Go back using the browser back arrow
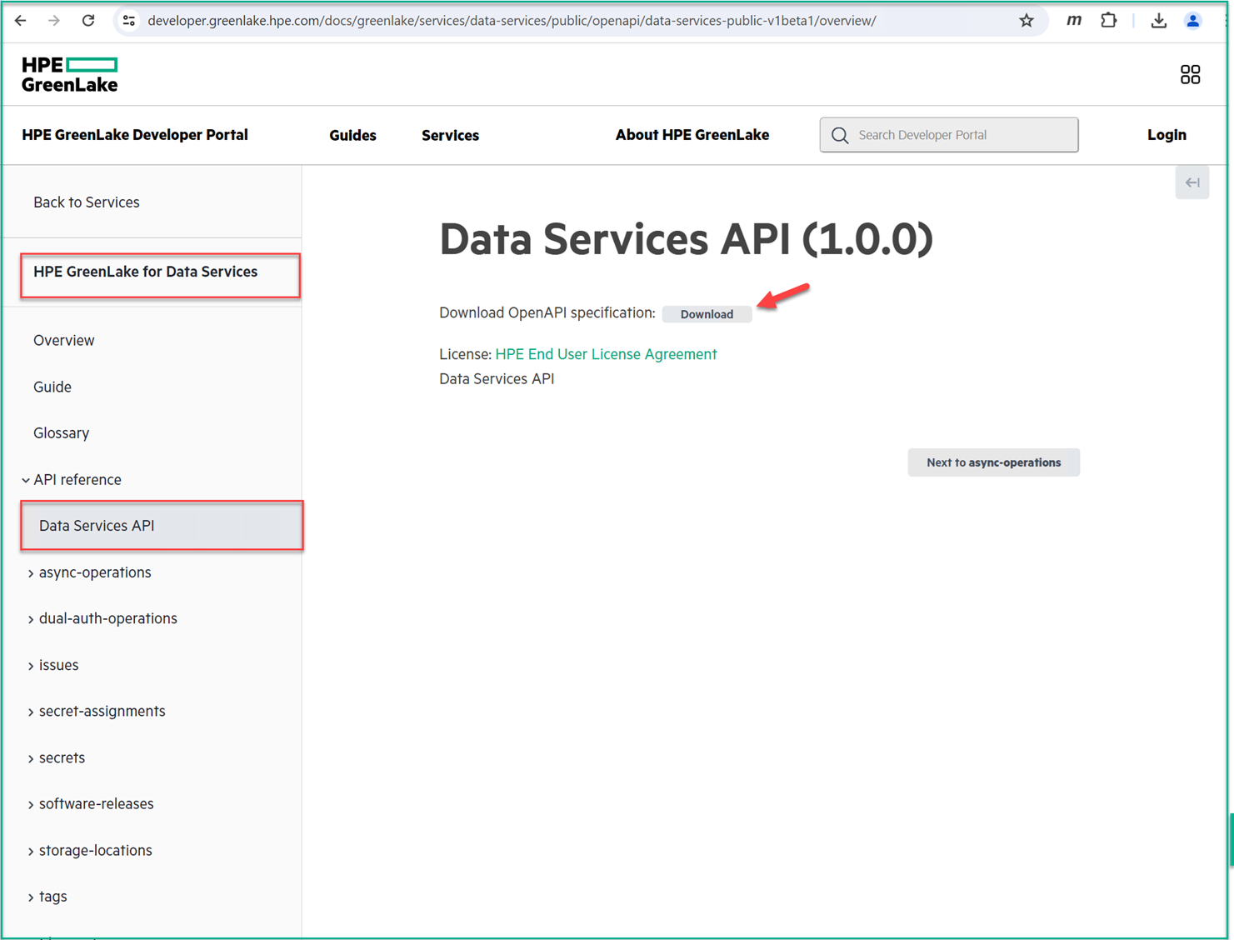The image size is (1234, 940). [21, 21]
